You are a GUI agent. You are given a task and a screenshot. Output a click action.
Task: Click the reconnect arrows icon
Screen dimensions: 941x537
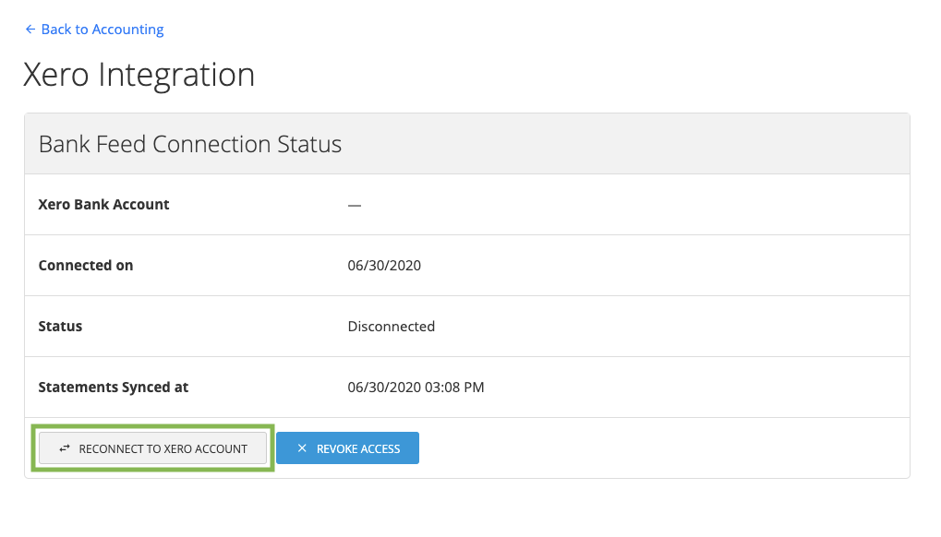(65, 448)
